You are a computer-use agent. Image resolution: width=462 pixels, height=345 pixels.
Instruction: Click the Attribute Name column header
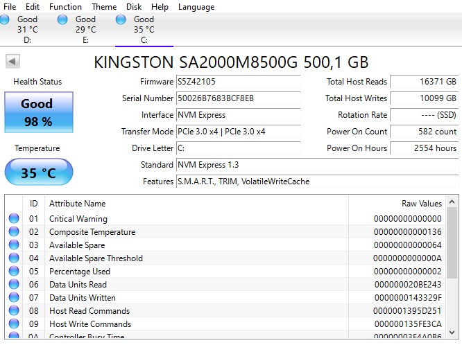point(77,204)
